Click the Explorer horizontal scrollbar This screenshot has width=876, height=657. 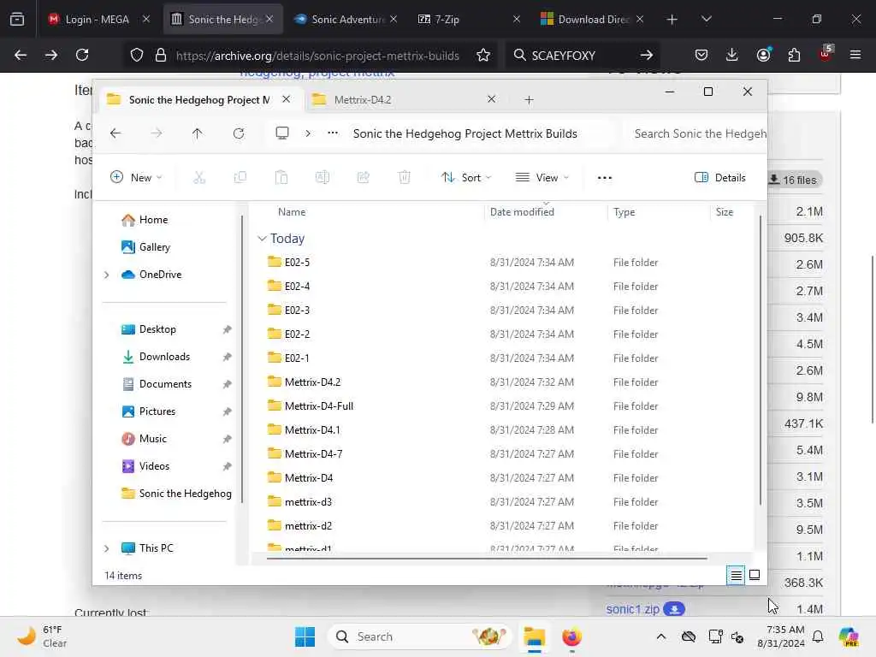[x=487, y=558]
